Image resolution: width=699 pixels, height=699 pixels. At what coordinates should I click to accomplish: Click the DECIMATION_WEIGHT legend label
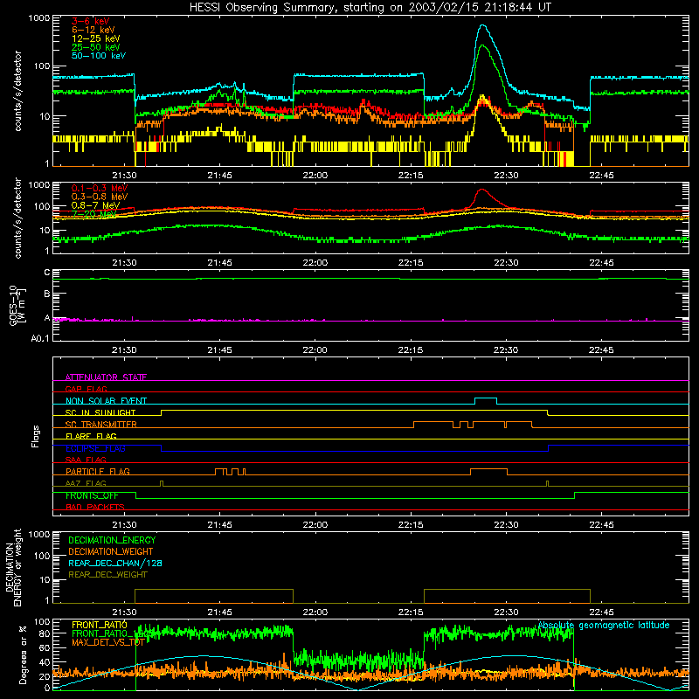[x=111, y=551]
